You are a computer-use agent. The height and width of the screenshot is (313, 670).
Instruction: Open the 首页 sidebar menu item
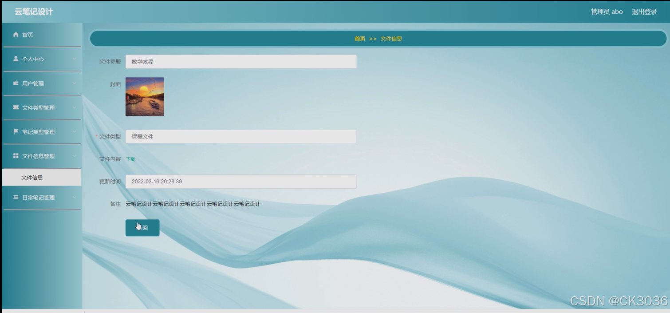point(42,35)
